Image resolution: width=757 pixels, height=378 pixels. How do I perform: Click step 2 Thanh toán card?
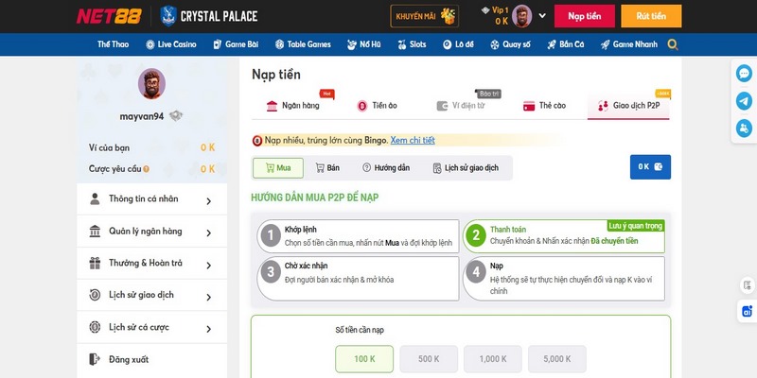click(x=564, y=235)
